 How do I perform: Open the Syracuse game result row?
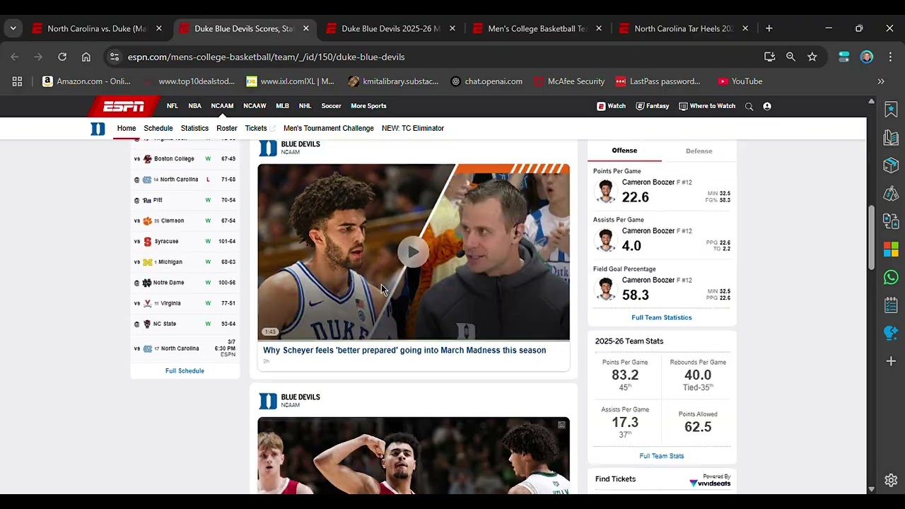[x=185, y=242]
